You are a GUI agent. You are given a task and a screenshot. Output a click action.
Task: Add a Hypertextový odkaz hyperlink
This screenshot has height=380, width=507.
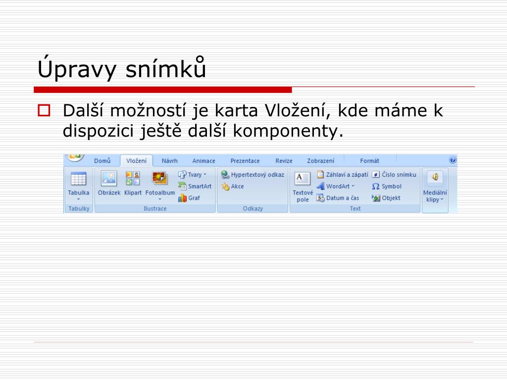pyautogui.click(x=253, y=175)
